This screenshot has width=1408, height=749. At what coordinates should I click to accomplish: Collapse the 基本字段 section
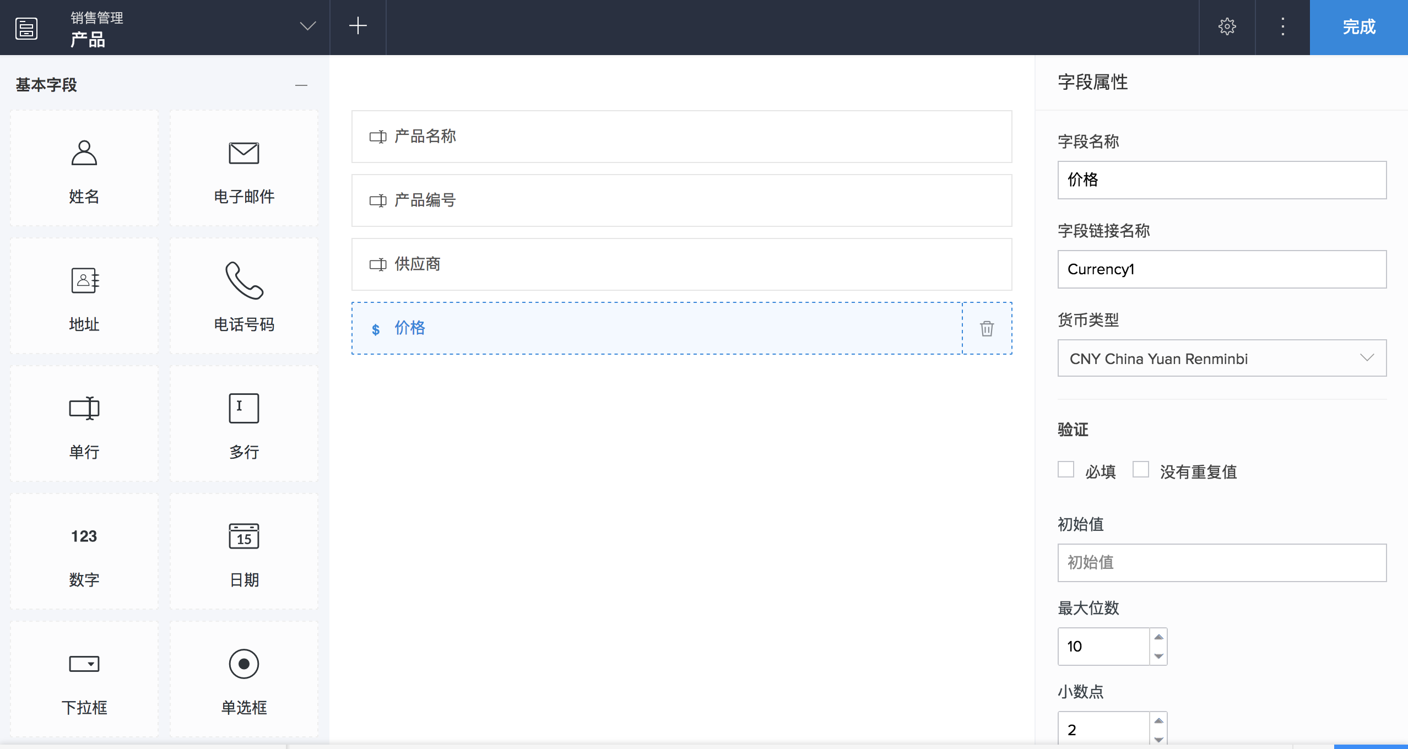tap(301, 85)
